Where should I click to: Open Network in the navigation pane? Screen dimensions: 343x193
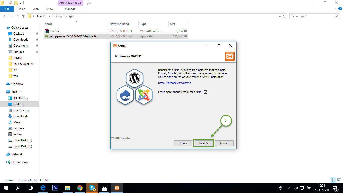click(x=17, y=154)
